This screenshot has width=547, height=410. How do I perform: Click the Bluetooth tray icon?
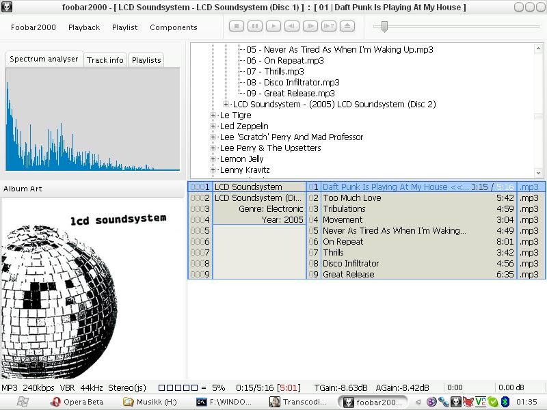click(x=505, y=402)
